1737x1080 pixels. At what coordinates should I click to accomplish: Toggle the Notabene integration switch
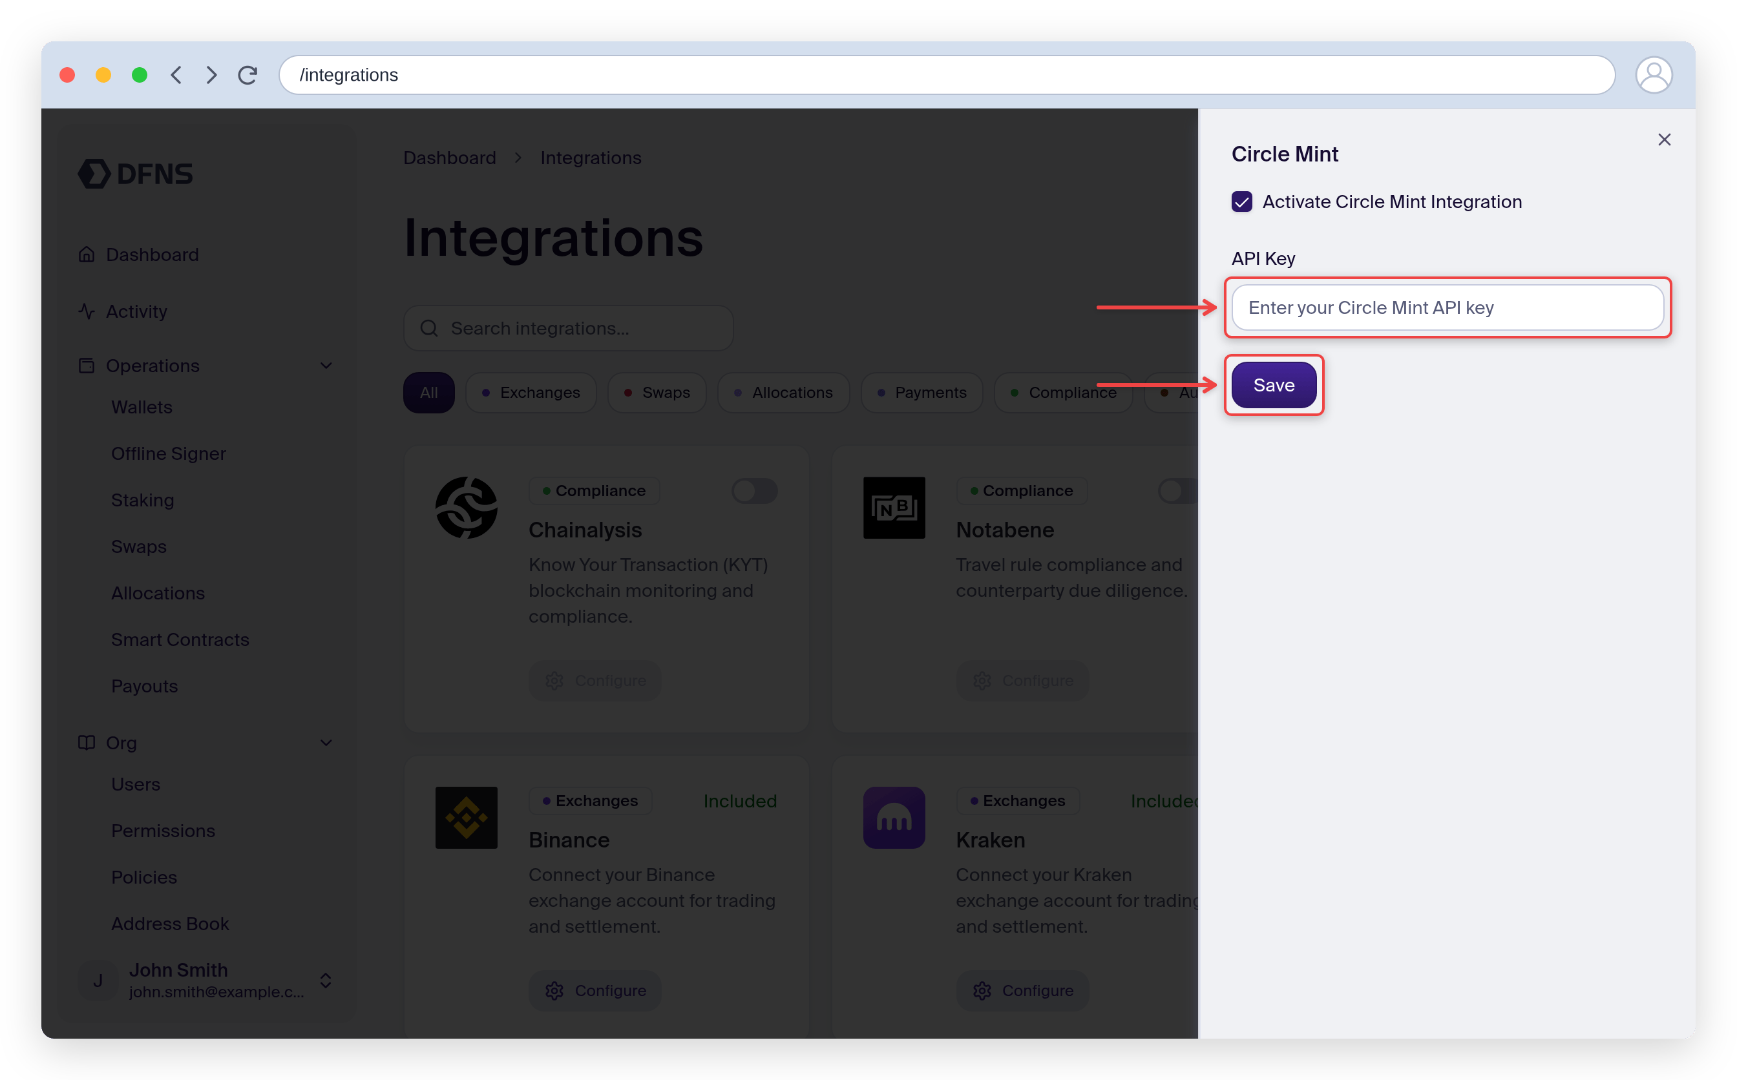pyautogui.click(x=1177, y=491)
